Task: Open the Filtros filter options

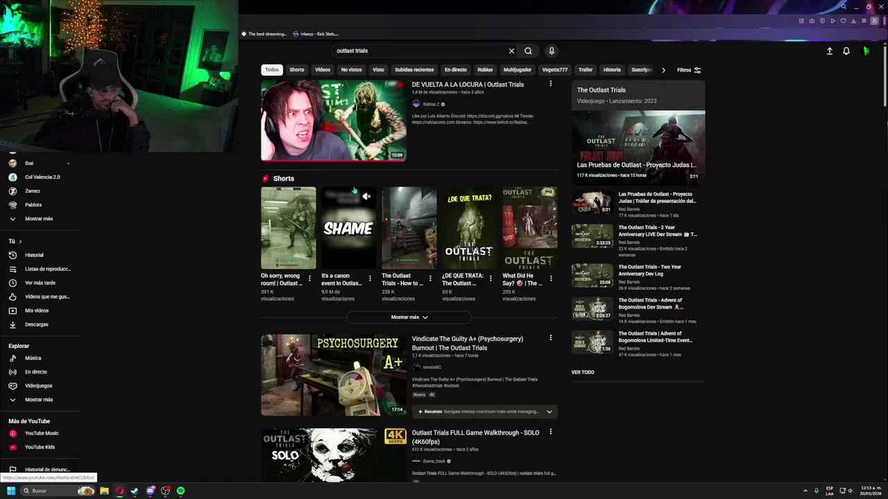Action: pos(689,70)
